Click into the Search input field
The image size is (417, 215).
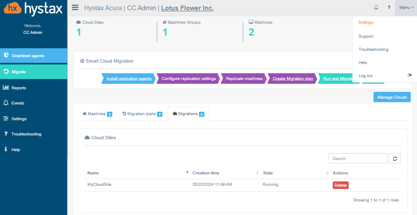point(357,158)
